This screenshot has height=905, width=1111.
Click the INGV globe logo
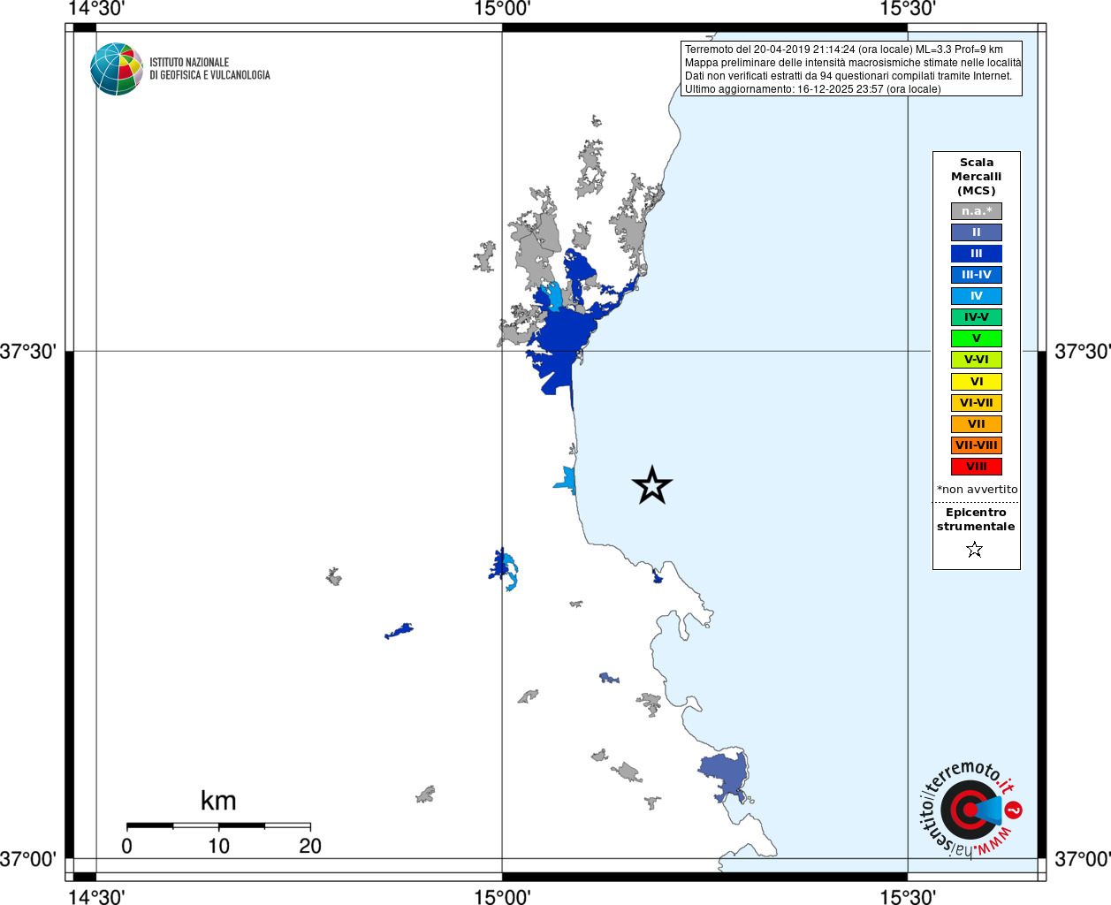[116, 69]
